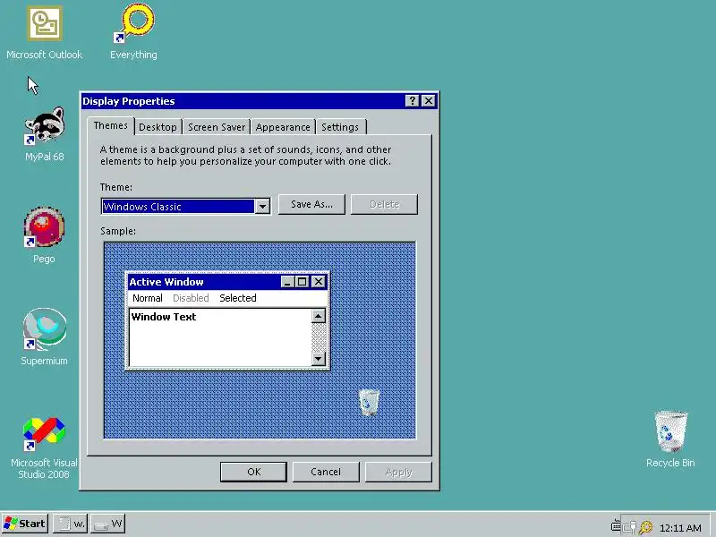This screenshot has height=537, width=716.
Task: Click the greyed-out Apply button
Action: tap(398, 472)
